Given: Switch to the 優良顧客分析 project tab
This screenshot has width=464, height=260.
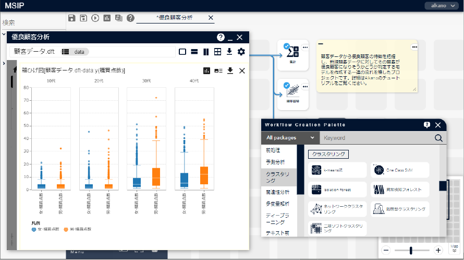Looking at the screenshot, I should tap(175, 18).
